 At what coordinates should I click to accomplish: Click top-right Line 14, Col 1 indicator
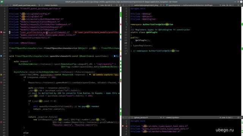227,5
